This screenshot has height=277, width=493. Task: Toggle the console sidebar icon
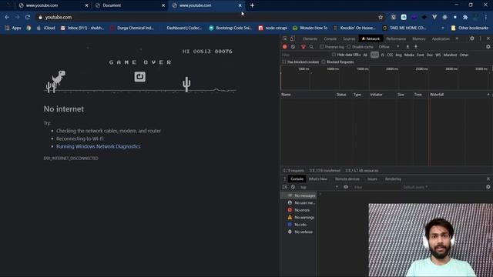coord(285,187)
